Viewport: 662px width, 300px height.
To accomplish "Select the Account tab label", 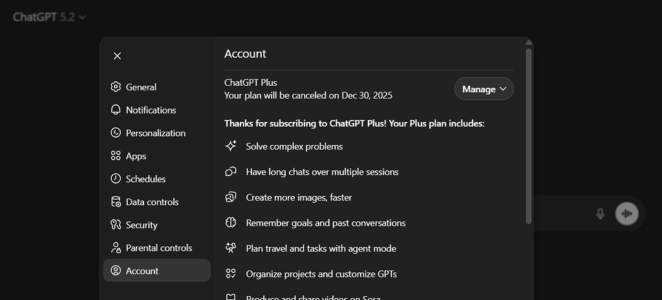I will point(142,270).
